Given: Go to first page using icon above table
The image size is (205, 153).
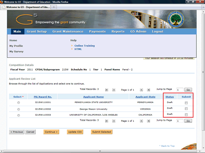Looking at the screenshot, I should (x=107, y=90).
